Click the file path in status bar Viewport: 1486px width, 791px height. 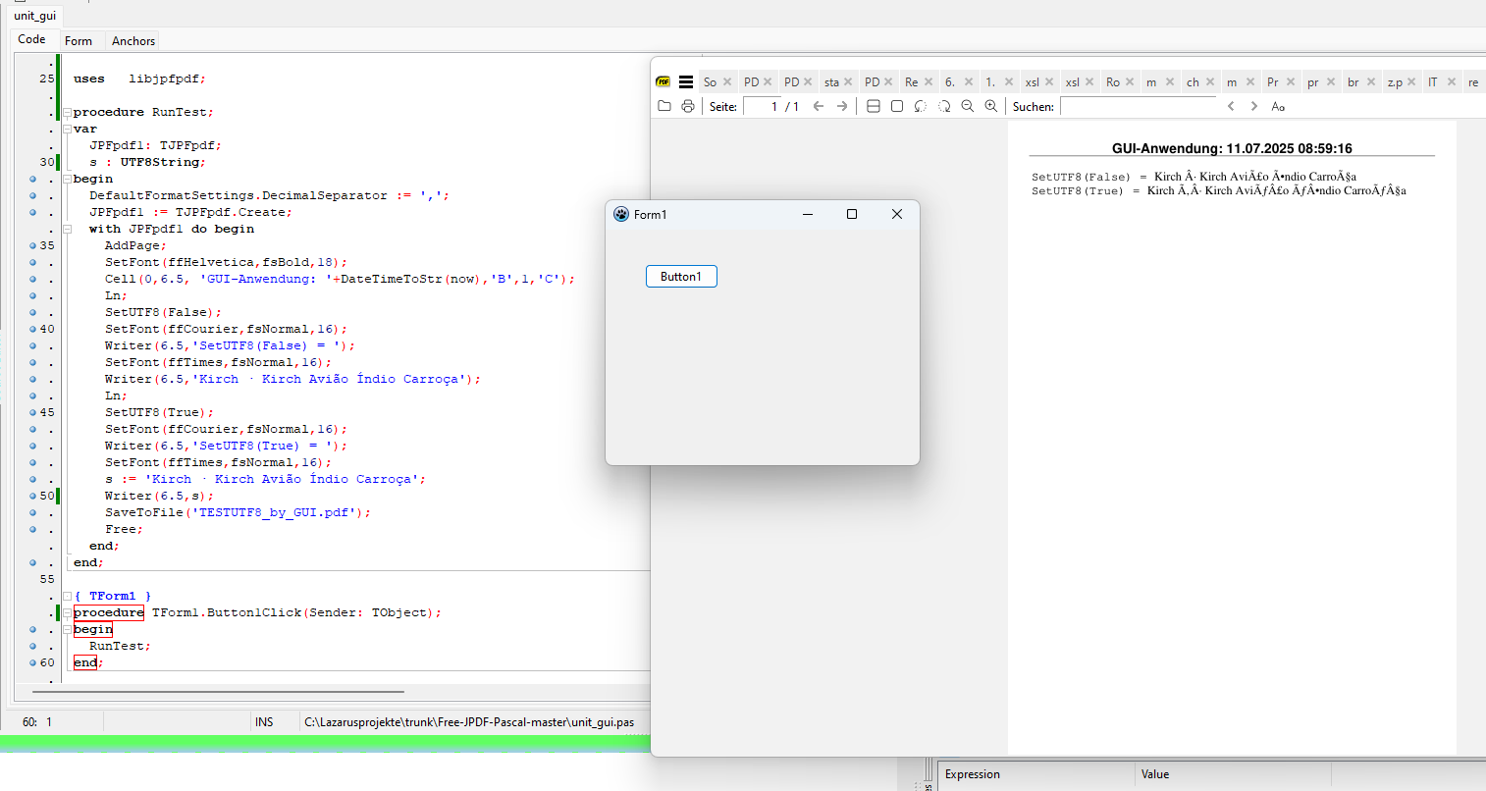point(469,722)
